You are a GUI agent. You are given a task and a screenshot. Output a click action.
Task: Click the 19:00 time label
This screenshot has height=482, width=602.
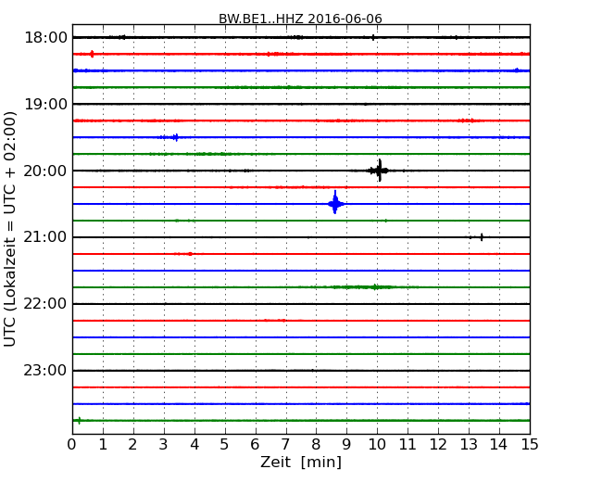coord(45,104)
